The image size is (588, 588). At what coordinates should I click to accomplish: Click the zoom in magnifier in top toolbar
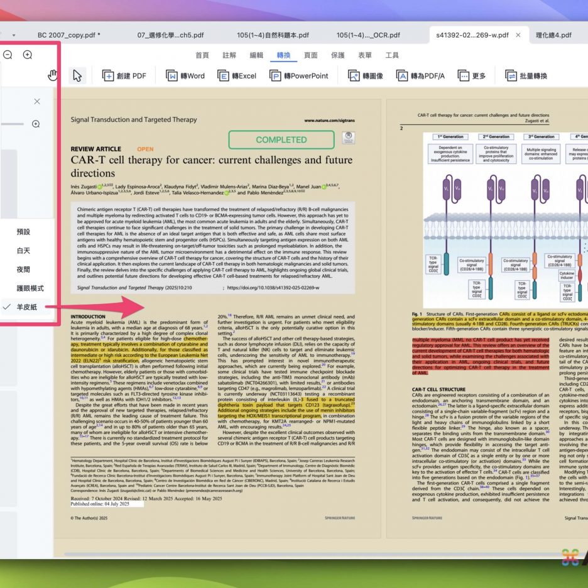(28, 55)
